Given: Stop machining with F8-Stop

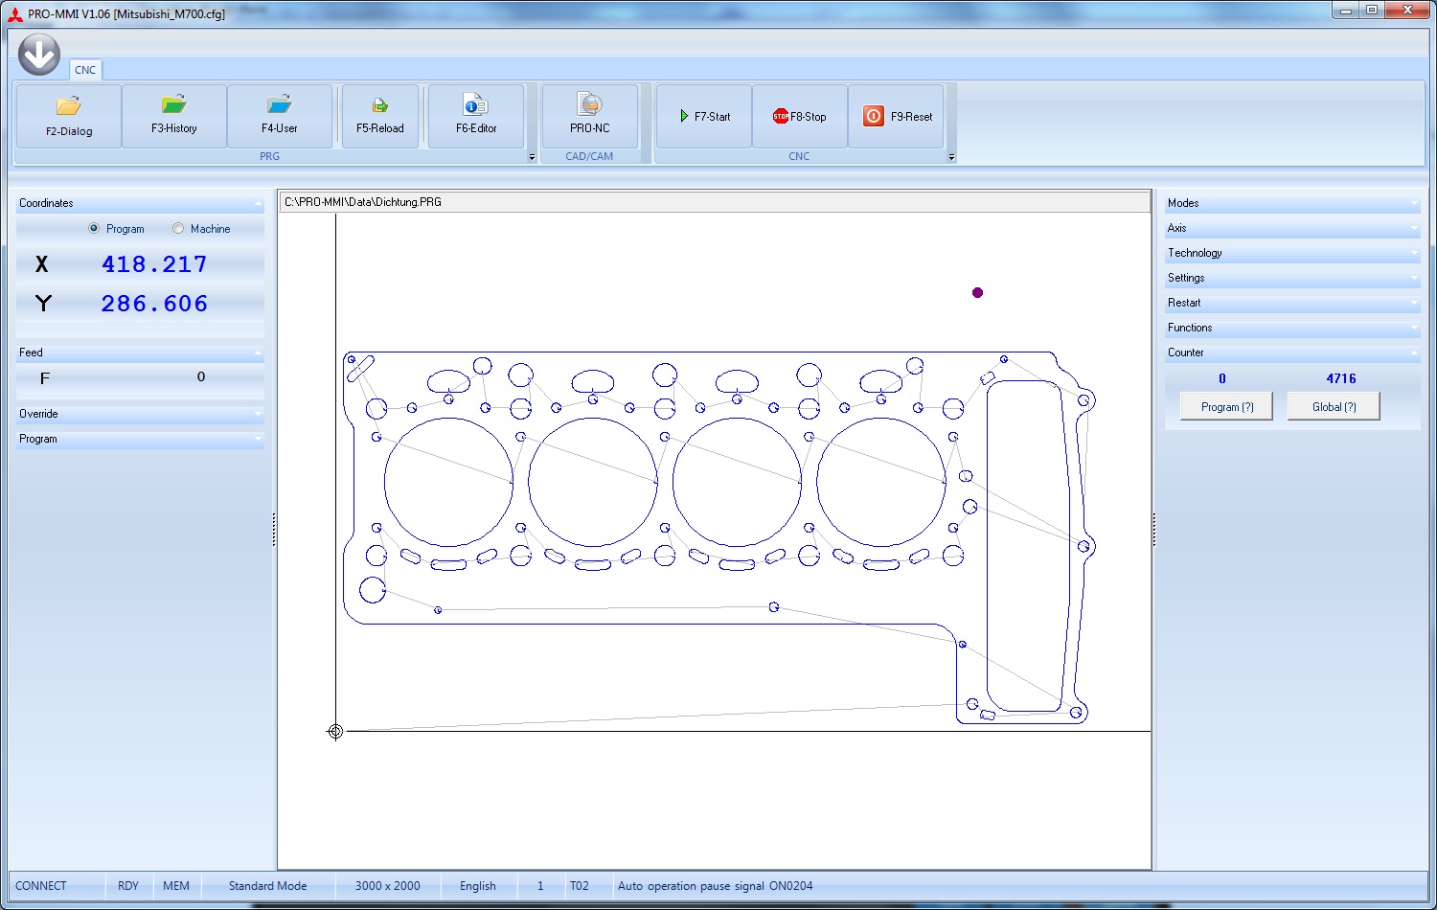Looking at the screenshot, I should point(800,117).
